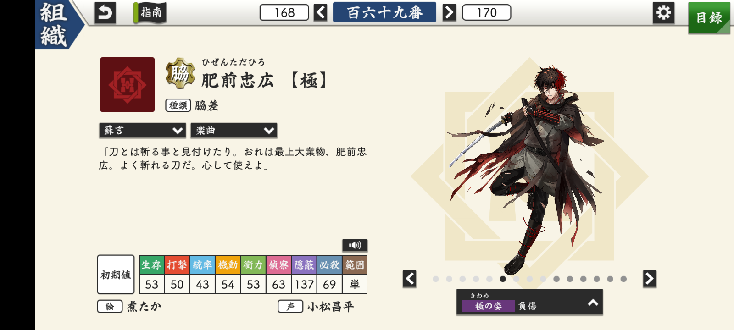The image size is (734, 330).
Task: Show next character illustration arrow
Action: [x=650, y=279]
